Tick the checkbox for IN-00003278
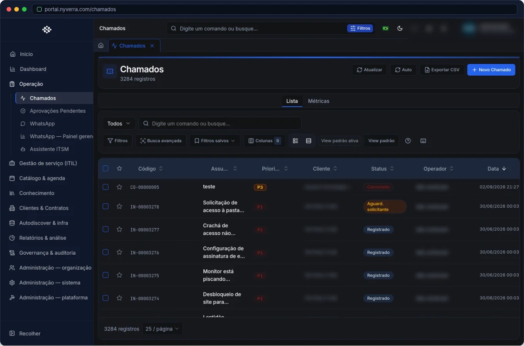The image size is (524, 346). pos(106,207)
